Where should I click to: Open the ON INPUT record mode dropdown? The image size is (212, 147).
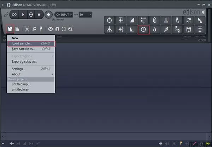tap(64, 14)
